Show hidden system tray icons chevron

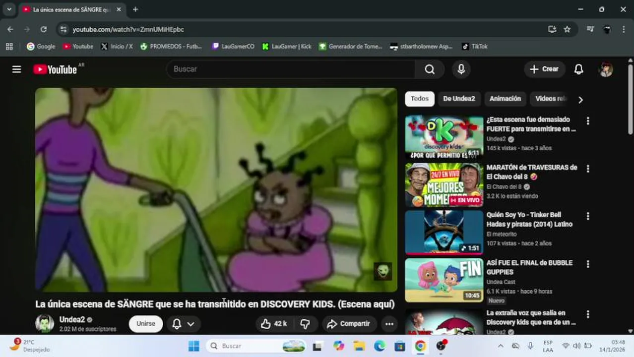500,346
